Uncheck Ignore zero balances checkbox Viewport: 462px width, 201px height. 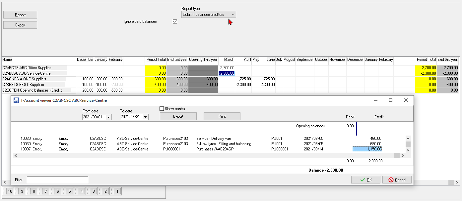pyautogui.click(x=175, y=21)
